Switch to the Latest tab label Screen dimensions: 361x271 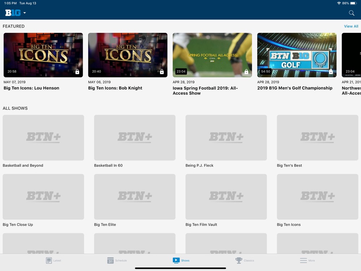(57, 261)
